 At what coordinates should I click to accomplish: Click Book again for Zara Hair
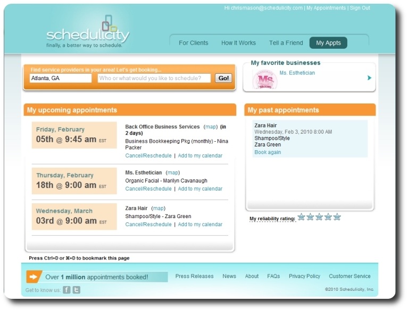coord(268,152)
